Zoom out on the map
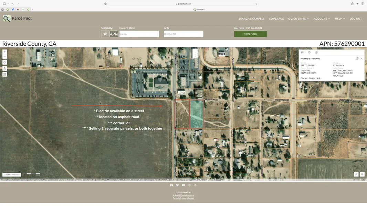 pos(4,57)
